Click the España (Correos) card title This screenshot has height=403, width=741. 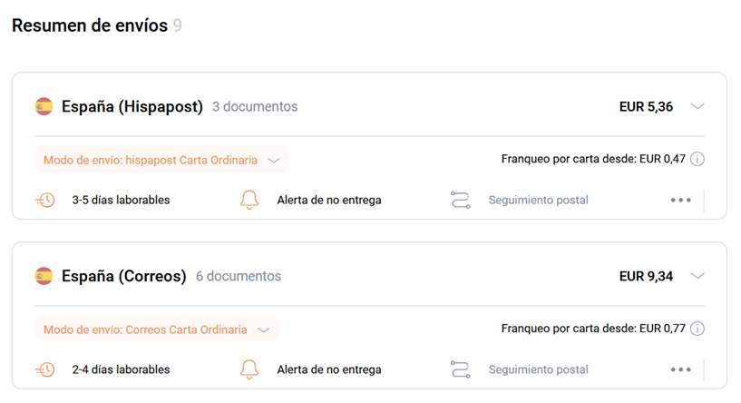click(x=124, y=276)
